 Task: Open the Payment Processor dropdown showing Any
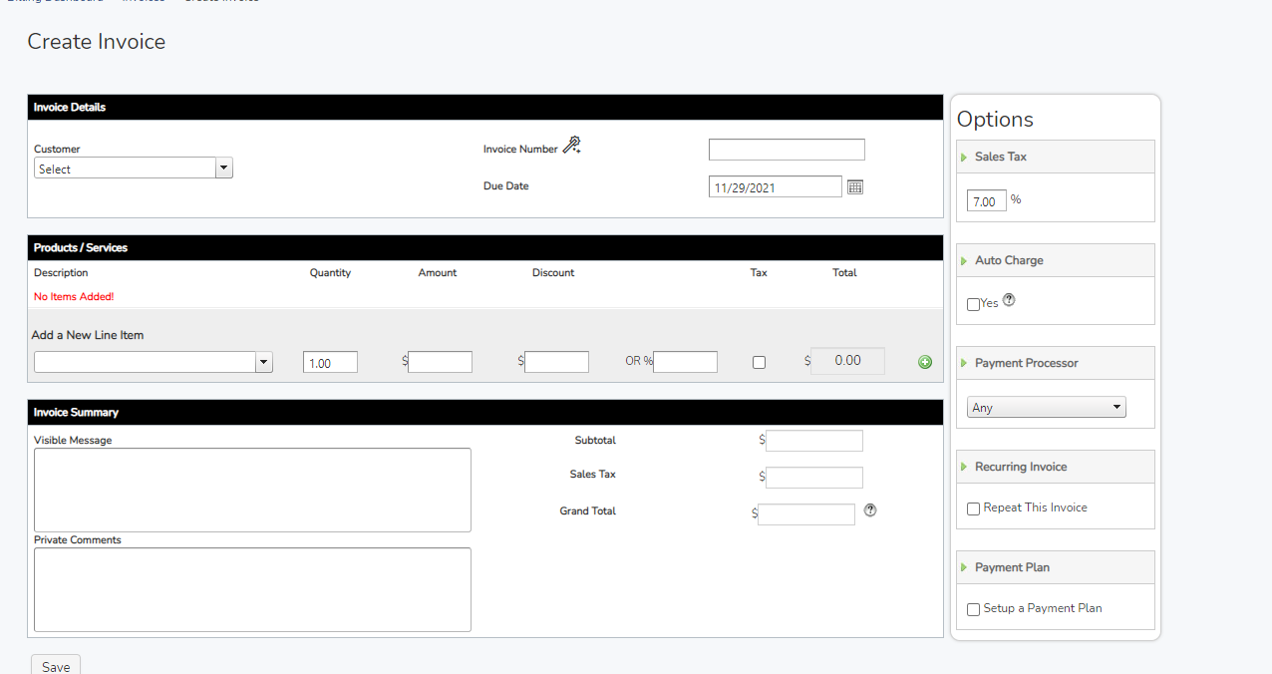pyautogui.click(x=1046, y=408)
